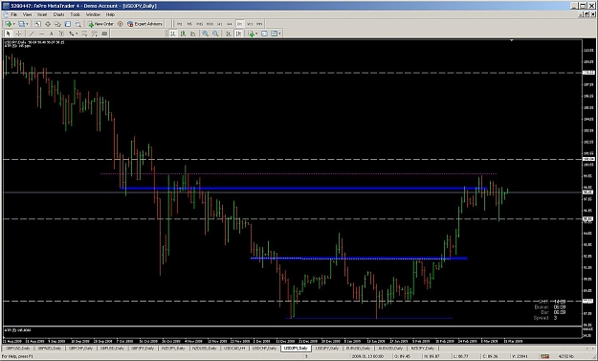Switch to the USDCHF,Daily chart tab
Viewport: 598px width, 361px height.
(264, 349)
